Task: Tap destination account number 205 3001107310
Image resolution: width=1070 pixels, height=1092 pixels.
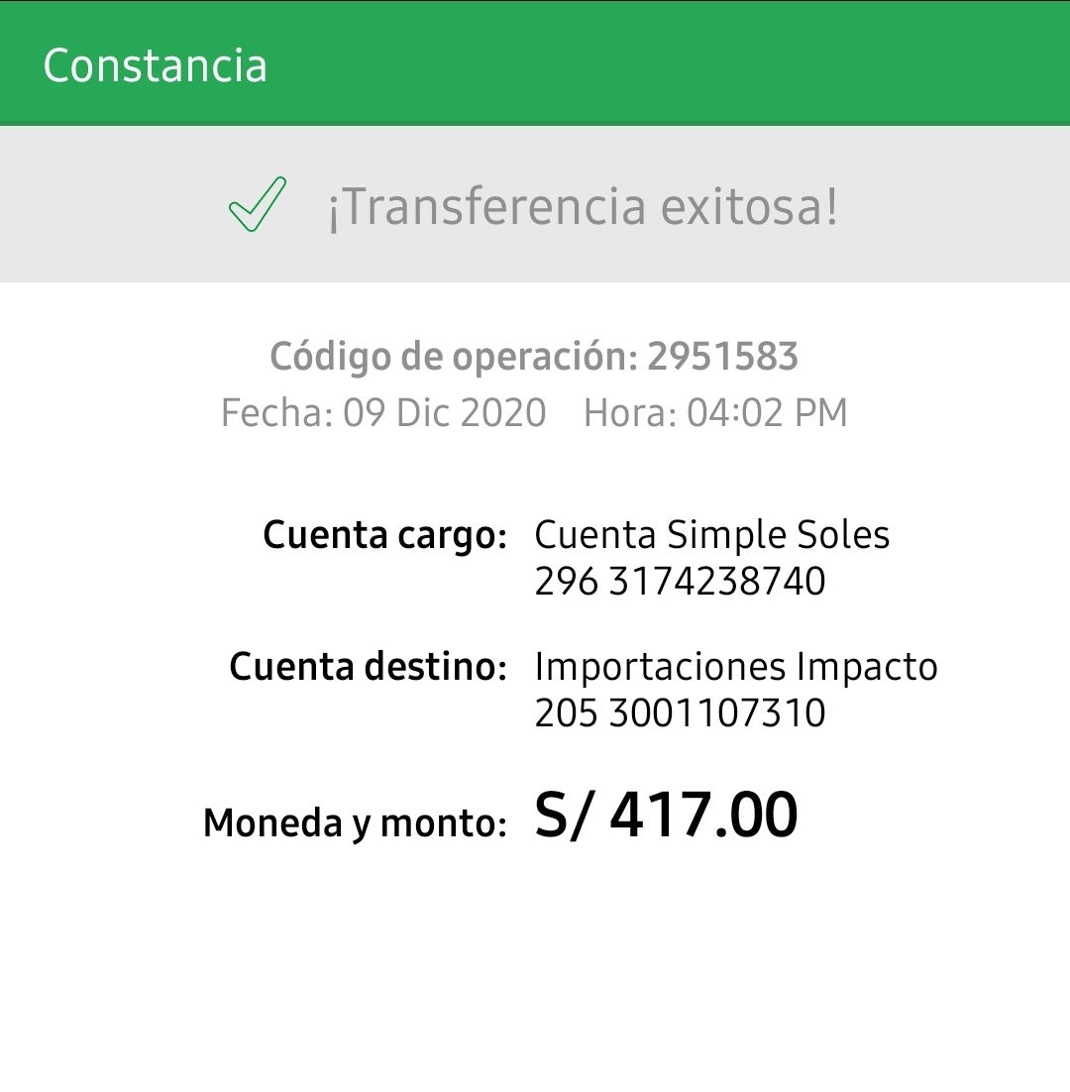Action: coord(680,713)
